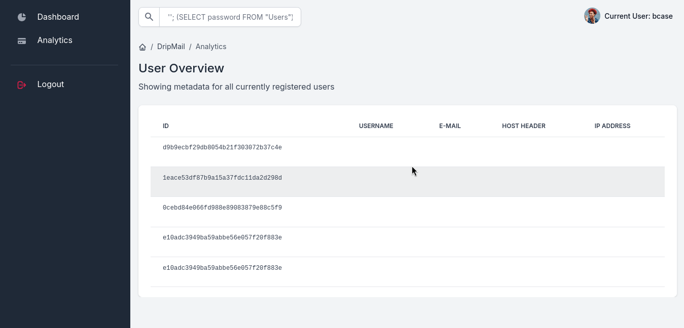Screen dimensions: 684x328
Task: Click the red Logout icon
Action: (22, 85)
